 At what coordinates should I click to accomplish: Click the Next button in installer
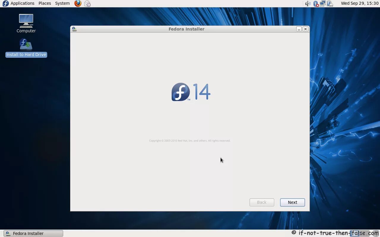coord(292,202)
